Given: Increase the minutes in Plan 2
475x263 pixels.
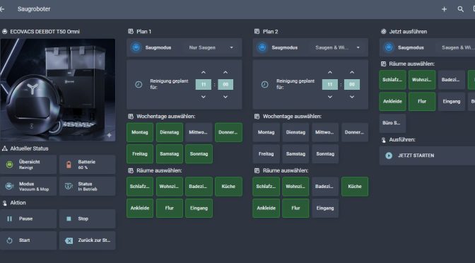Looking at the screenshot, I should click(352, 72).
